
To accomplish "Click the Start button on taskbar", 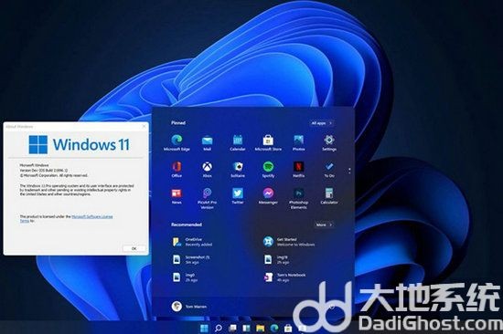I will (204, 329).
